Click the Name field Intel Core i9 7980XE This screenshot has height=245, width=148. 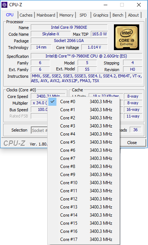point(69,28)
